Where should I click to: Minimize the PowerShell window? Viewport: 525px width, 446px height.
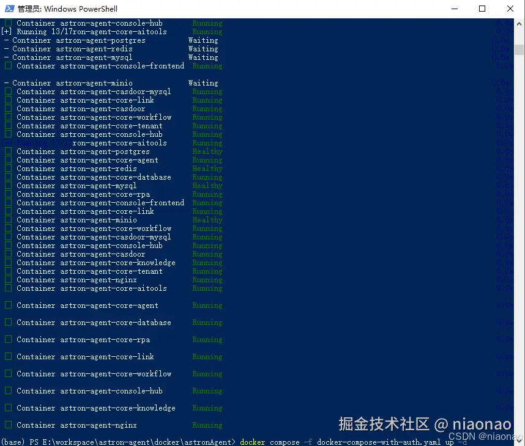pyautogui.click(x=455, y=9)
